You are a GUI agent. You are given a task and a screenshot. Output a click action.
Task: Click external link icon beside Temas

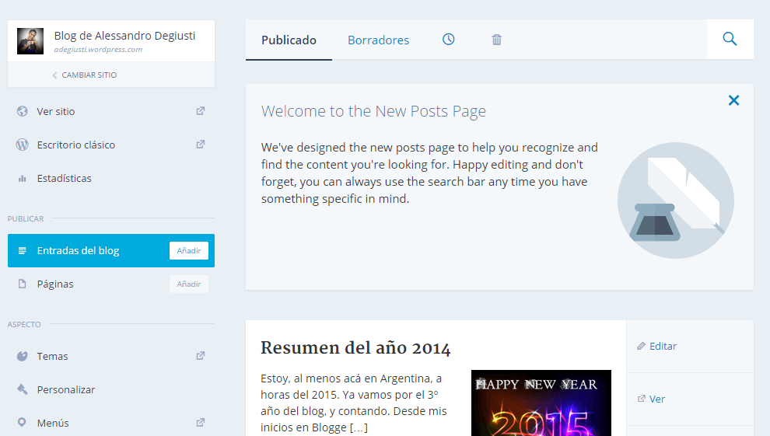(201, 356)
